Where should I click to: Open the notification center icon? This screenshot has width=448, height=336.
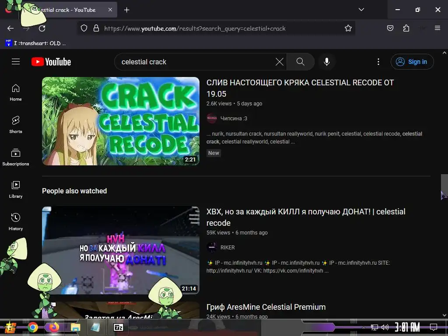434,327
